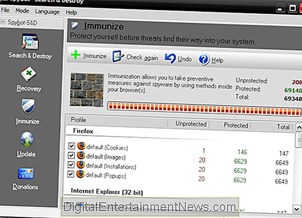Open Help question mark toolbar icon

pyautogui.click(x=204, y=60)
